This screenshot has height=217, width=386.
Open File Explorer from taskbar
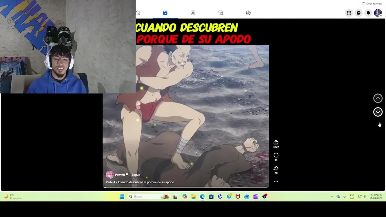(x=194, y=197)
